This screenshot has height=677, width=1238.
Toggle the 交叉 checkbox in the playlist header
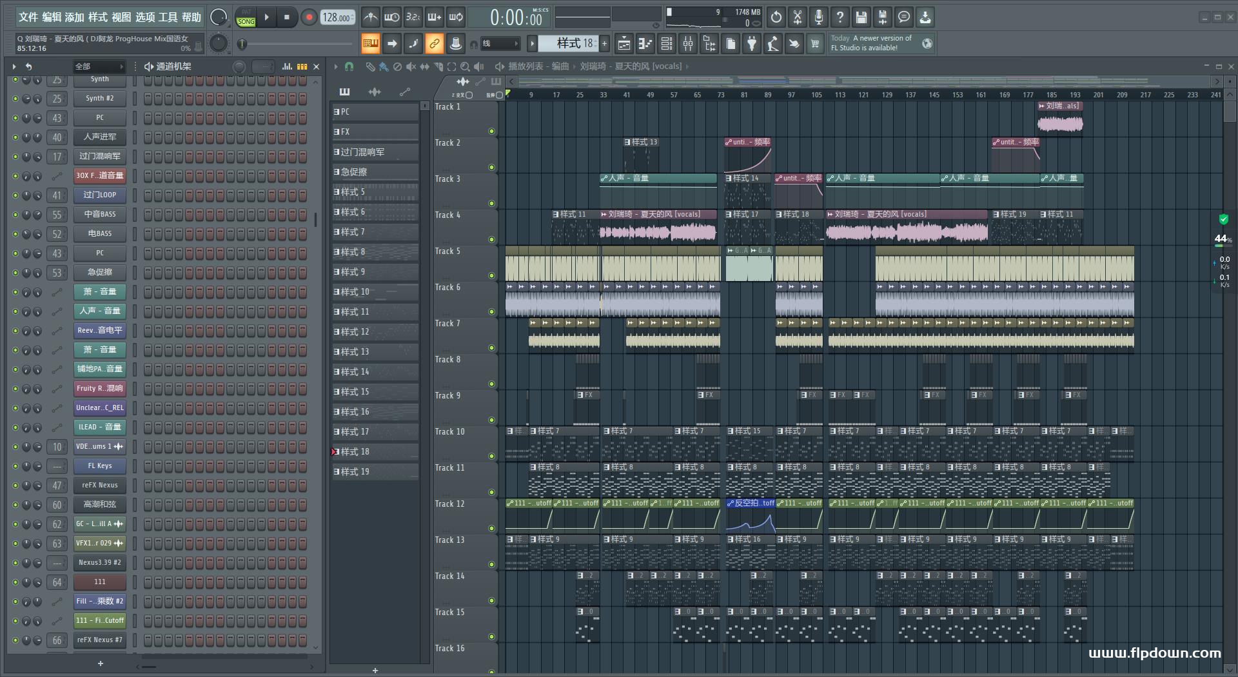tap(469, 95)
